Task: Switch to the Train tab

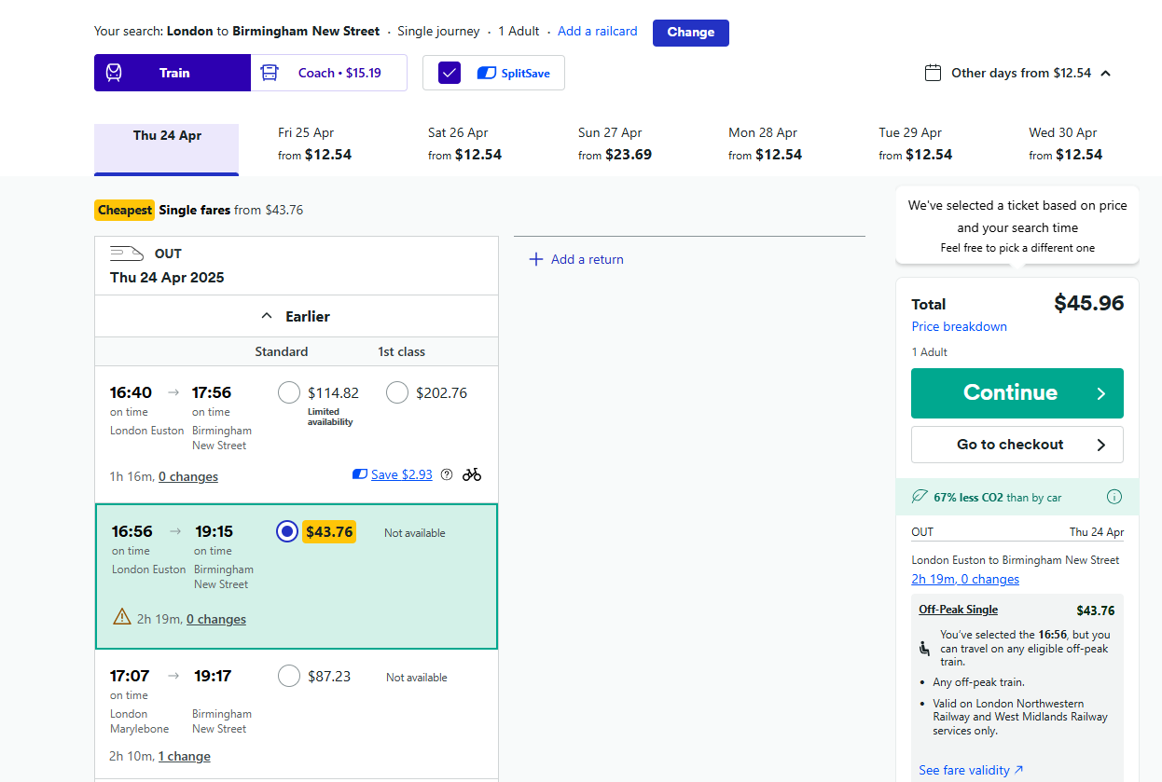Action: pos(173,73)
